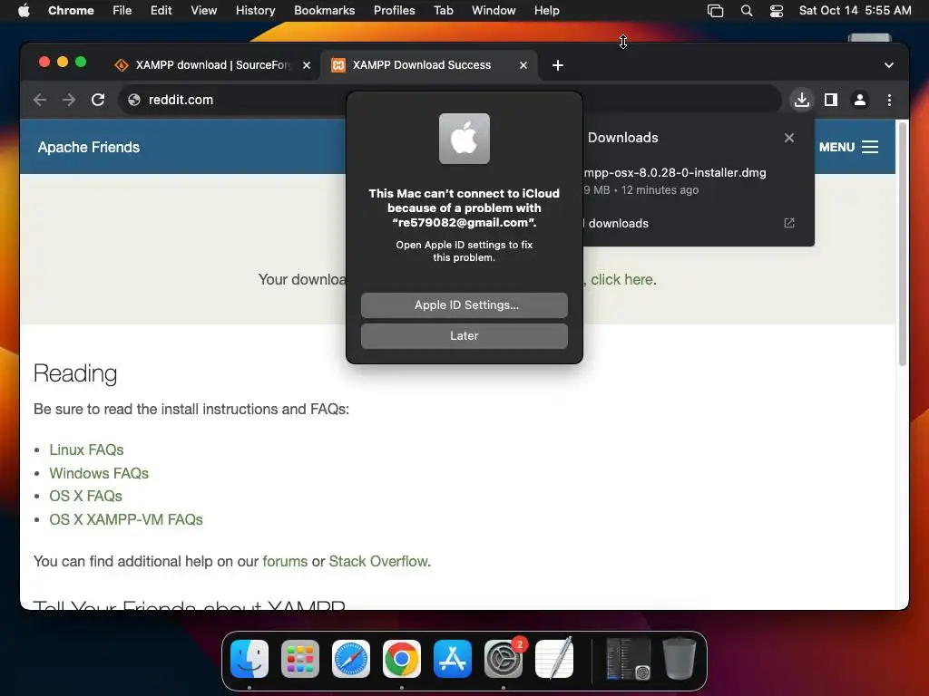Open the Profiles menu
This screenshot has height=696, width=929.
[x=394, y=10]
